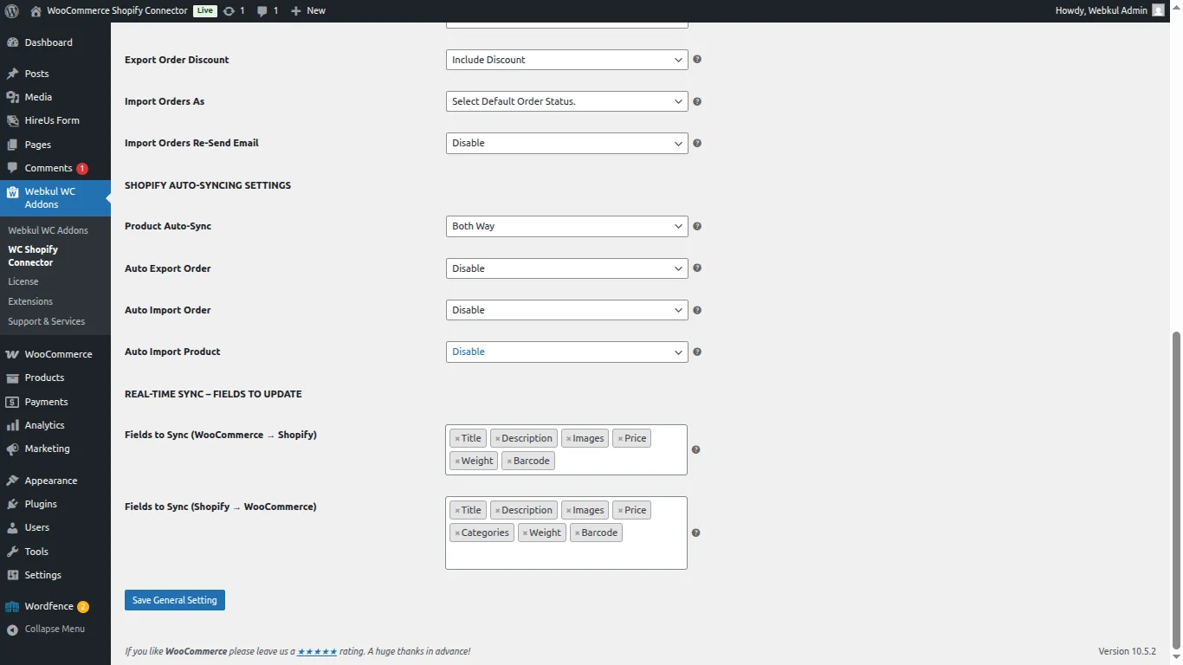
Task: Open comments via speech bubble icon
Action: tap(263, 10)
